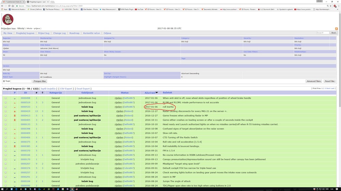The width and height of the screenshot is (341, 191).
Task: Expand the Reporter filter option
Action: [x=7, y=38]
